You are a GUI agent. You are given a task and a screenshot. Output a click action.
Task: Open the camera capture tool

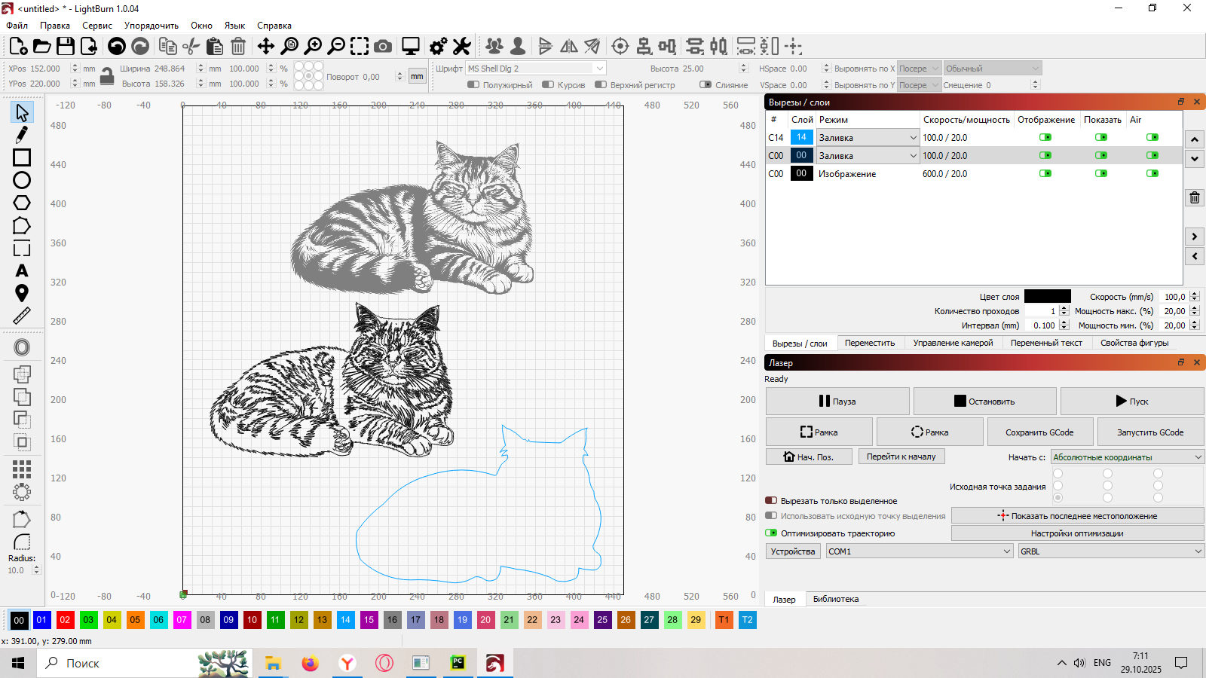coord(383,47)
